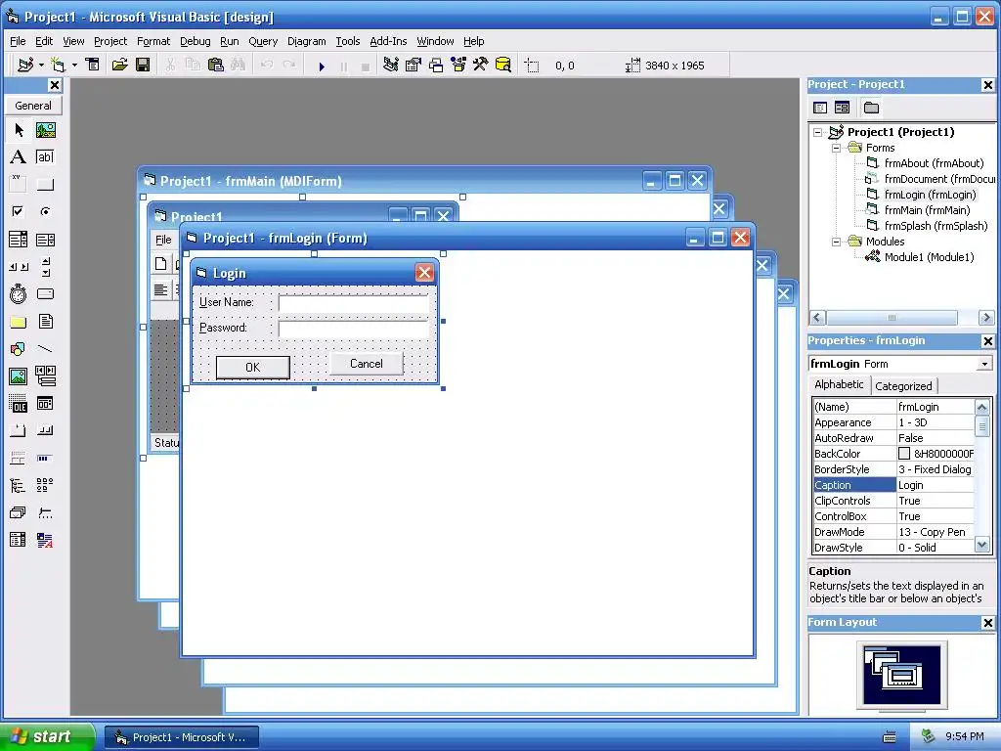This screenshot has height=751, width=1001.
Task: Open the Debug menu
Action: click(196, 41)
